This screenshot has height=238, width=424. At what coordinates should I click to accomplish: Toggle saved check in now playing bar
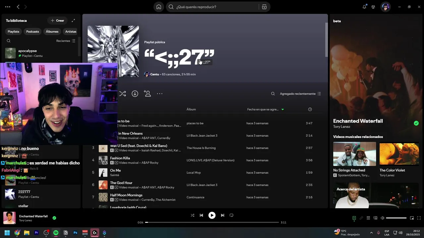tap(54, 218)
